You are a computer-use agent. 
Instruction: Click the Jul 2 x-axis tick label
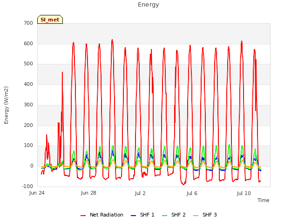pyautogui.click(x=140, y=193)
